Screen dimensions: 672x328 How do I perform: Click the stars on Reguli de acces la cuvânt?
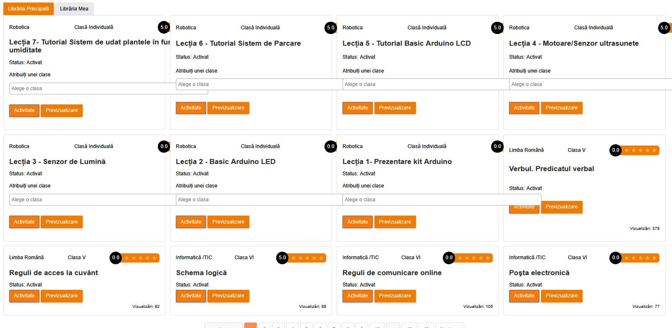[140, 258]
